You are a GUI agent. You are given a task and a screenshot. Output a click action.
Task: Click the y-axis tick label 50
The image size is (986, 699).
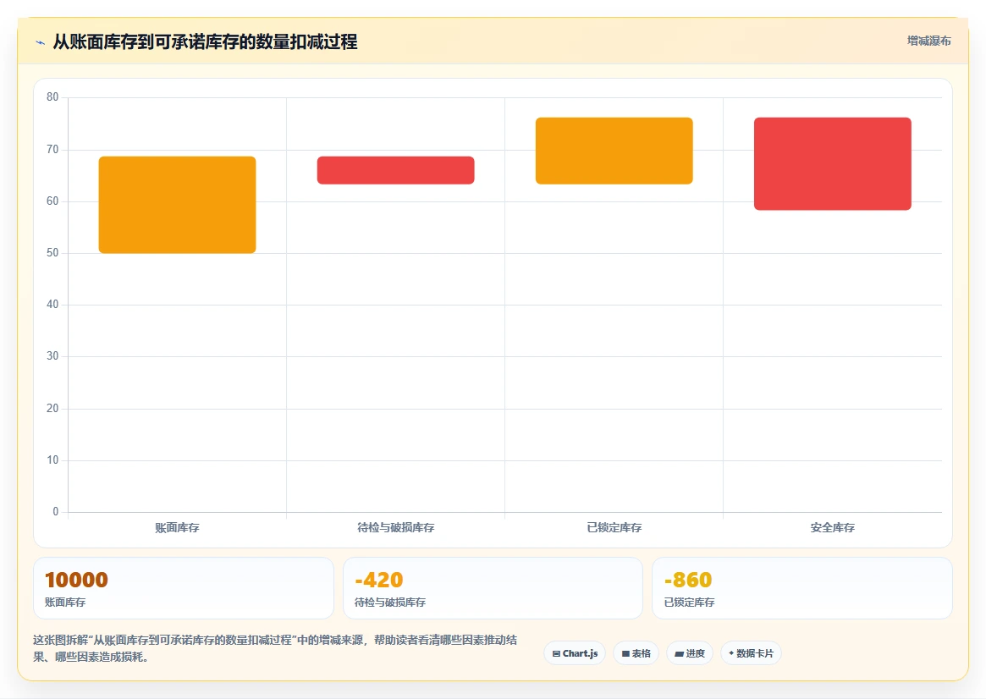52,253
